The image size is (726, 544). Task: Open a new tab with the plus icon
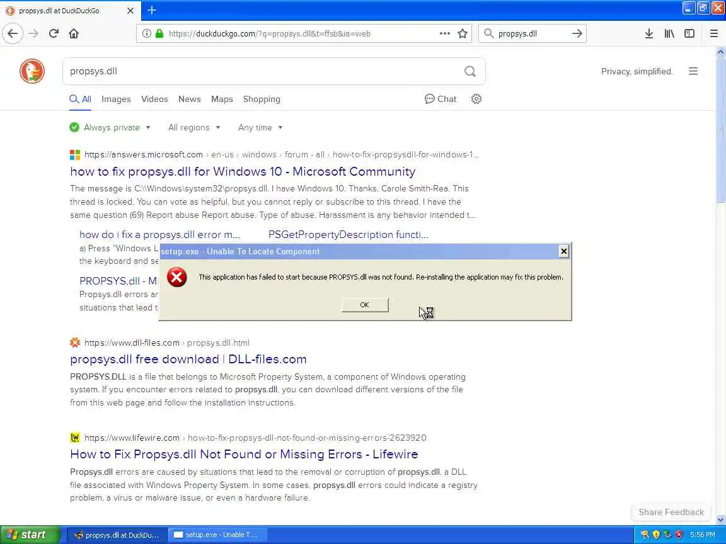152,10
